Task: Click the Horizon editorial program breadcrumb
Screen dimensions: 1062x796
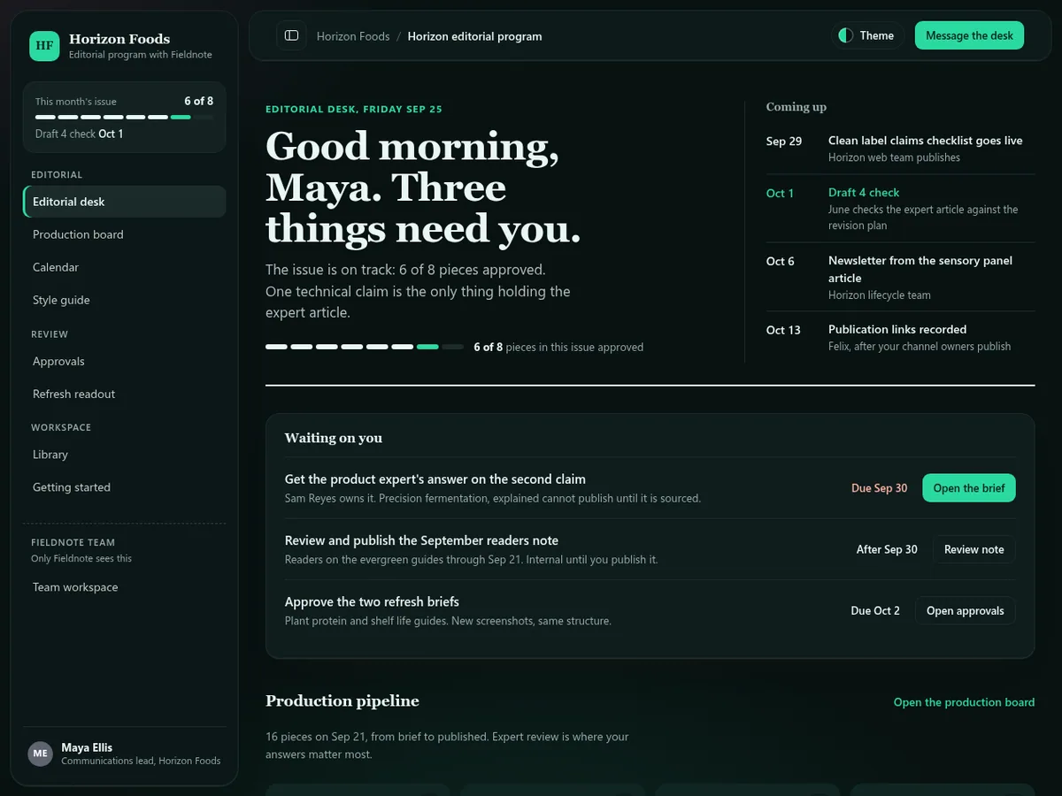Action: click(x=474, y=36)
